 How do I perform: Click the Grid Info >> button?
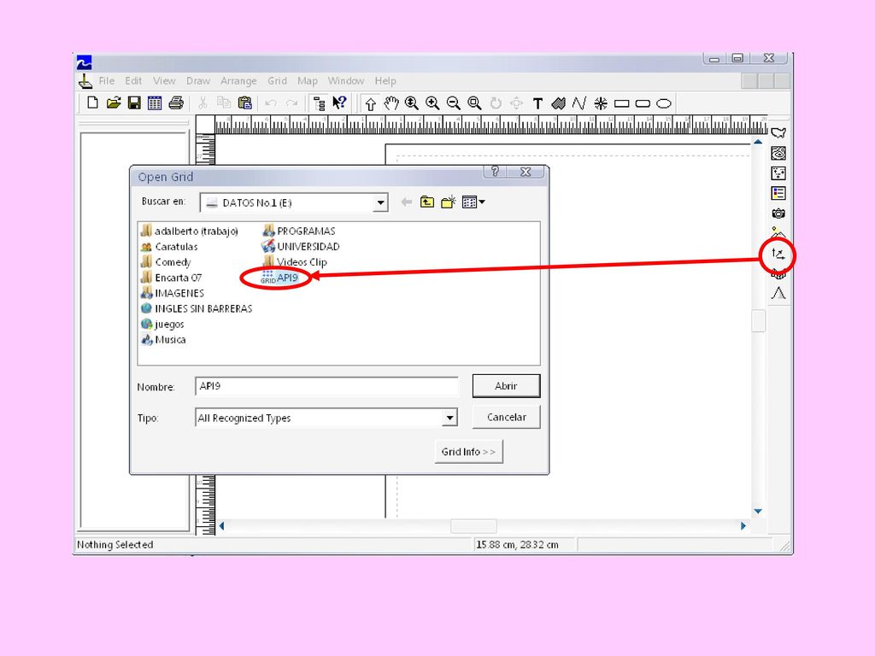[469, 452]
